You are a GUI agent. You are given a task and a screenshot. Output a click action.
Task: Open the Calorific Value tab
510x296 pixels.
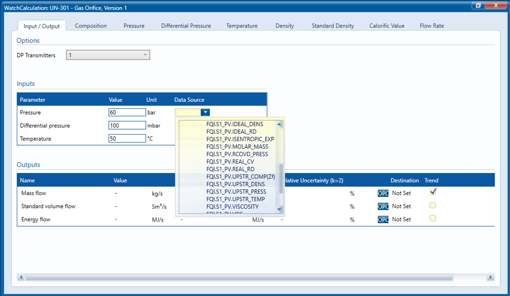387,26
